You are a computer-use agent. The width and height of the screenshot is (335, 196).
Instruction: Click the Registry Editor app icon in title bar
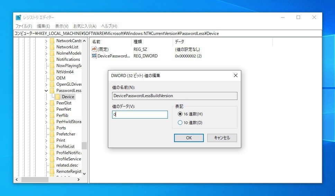(18, 18)
